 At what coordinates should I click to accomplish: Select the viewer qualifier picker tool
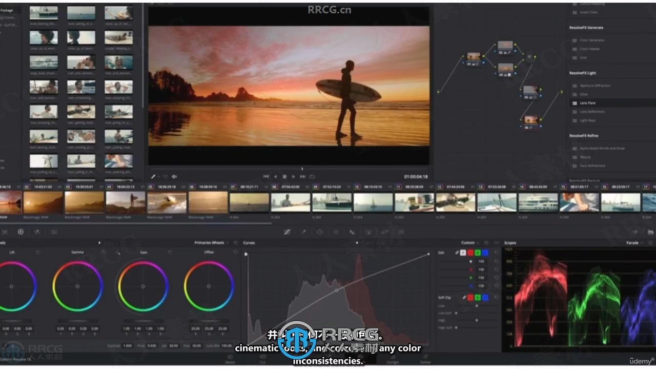153,176
